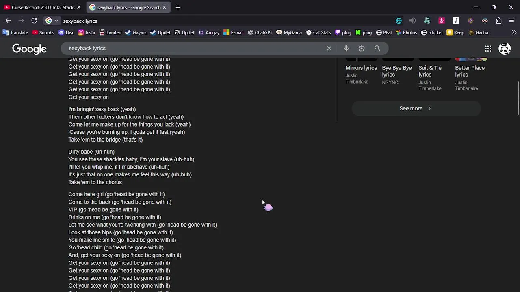Click the music note plus extension icon

[427, 21]
